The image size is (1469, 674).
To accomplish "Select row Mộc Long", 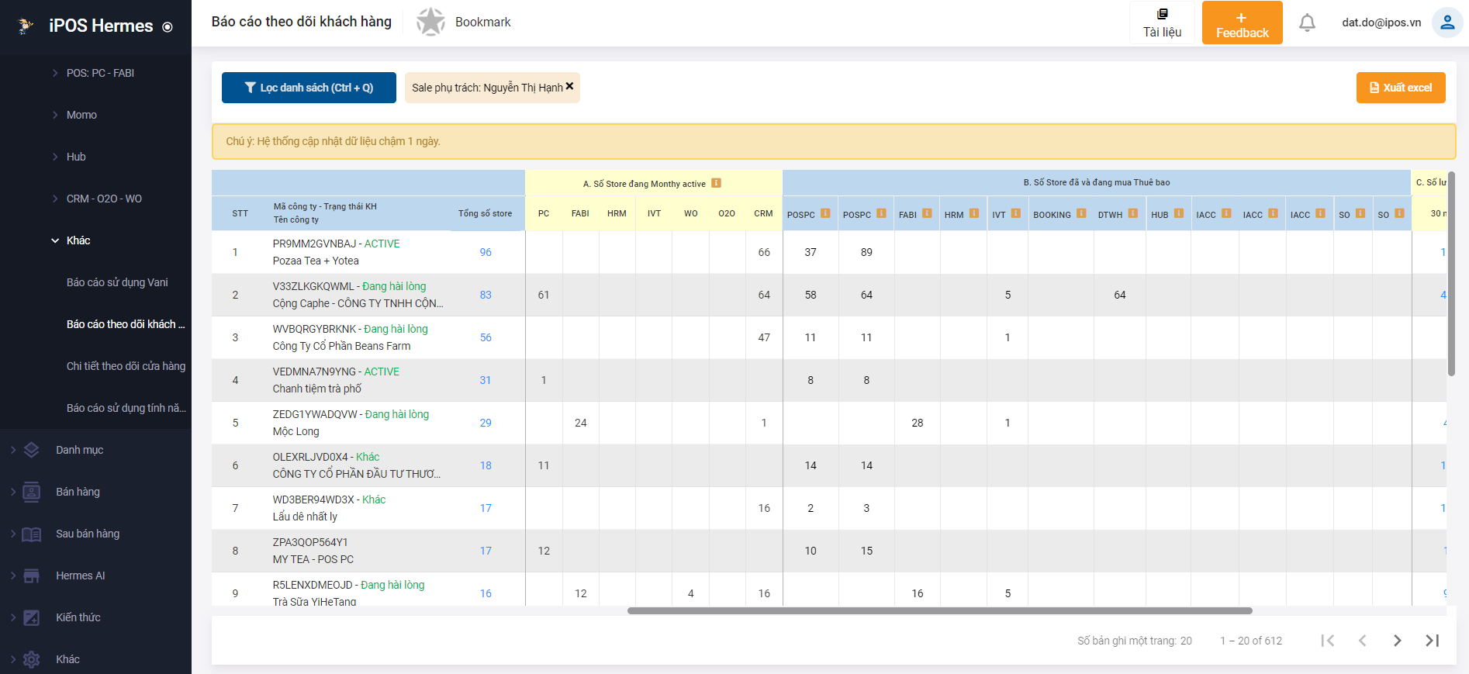I will pyautogui.click(x=829, y=423).
